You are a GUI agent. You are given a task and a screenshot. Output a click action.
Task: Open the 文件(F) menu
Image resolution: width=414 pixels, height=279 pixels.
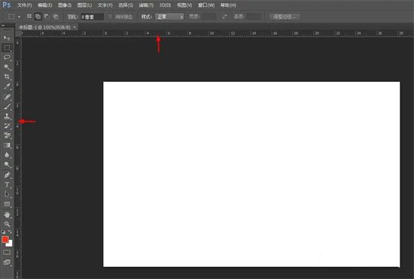point(25,5)
